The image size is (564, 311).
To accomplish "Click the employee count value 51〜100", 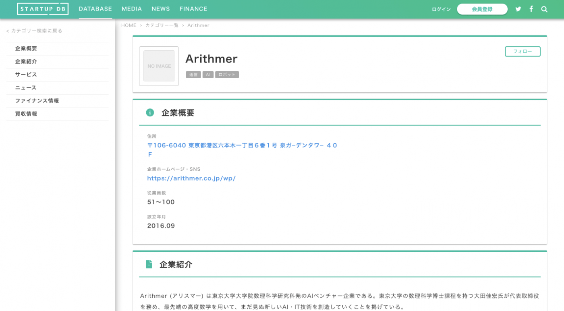I will pos(161,202).
